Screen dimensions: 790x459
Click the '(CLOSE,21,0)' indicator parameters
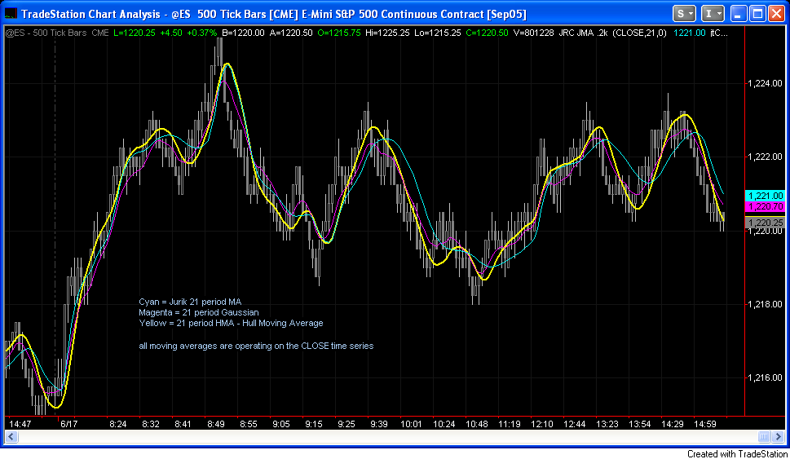coord(639,33)
